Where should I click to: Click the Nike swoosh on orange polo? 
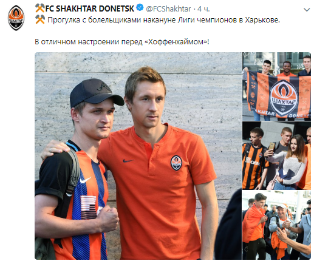coord(128,161)
